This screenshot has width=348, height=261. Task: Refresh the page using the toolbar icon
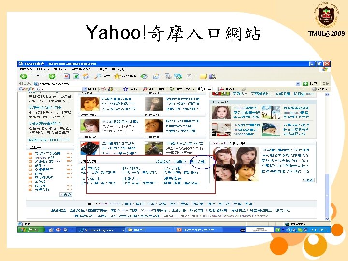point(76,76)
